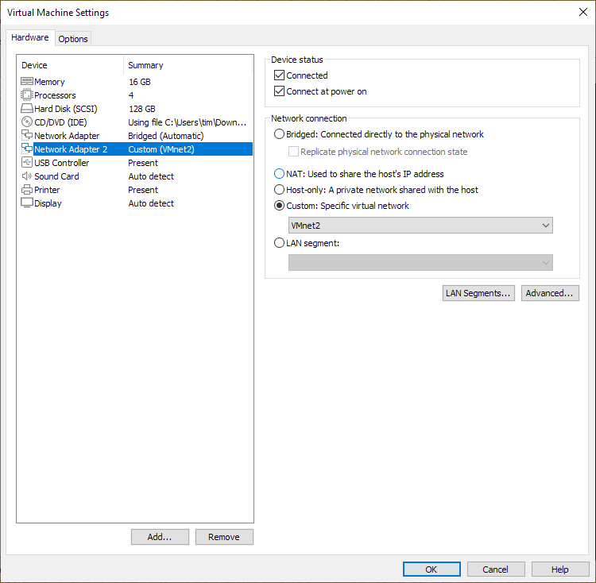Screen dimensions: 596x583
Task: Click Add... to add new hardware
Action: (160, 537)
